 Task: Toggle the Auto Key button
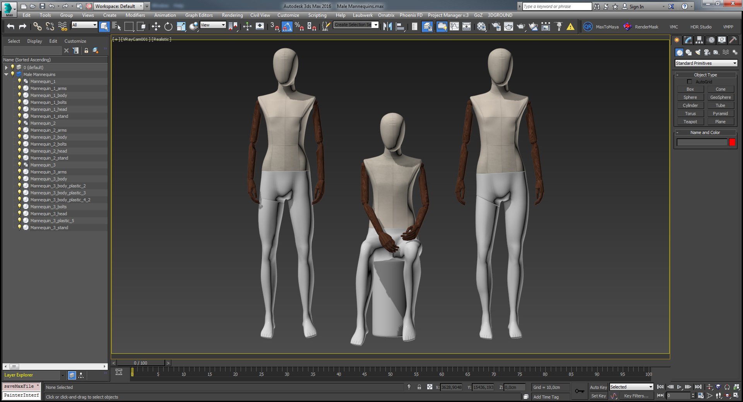click(598, 387)
